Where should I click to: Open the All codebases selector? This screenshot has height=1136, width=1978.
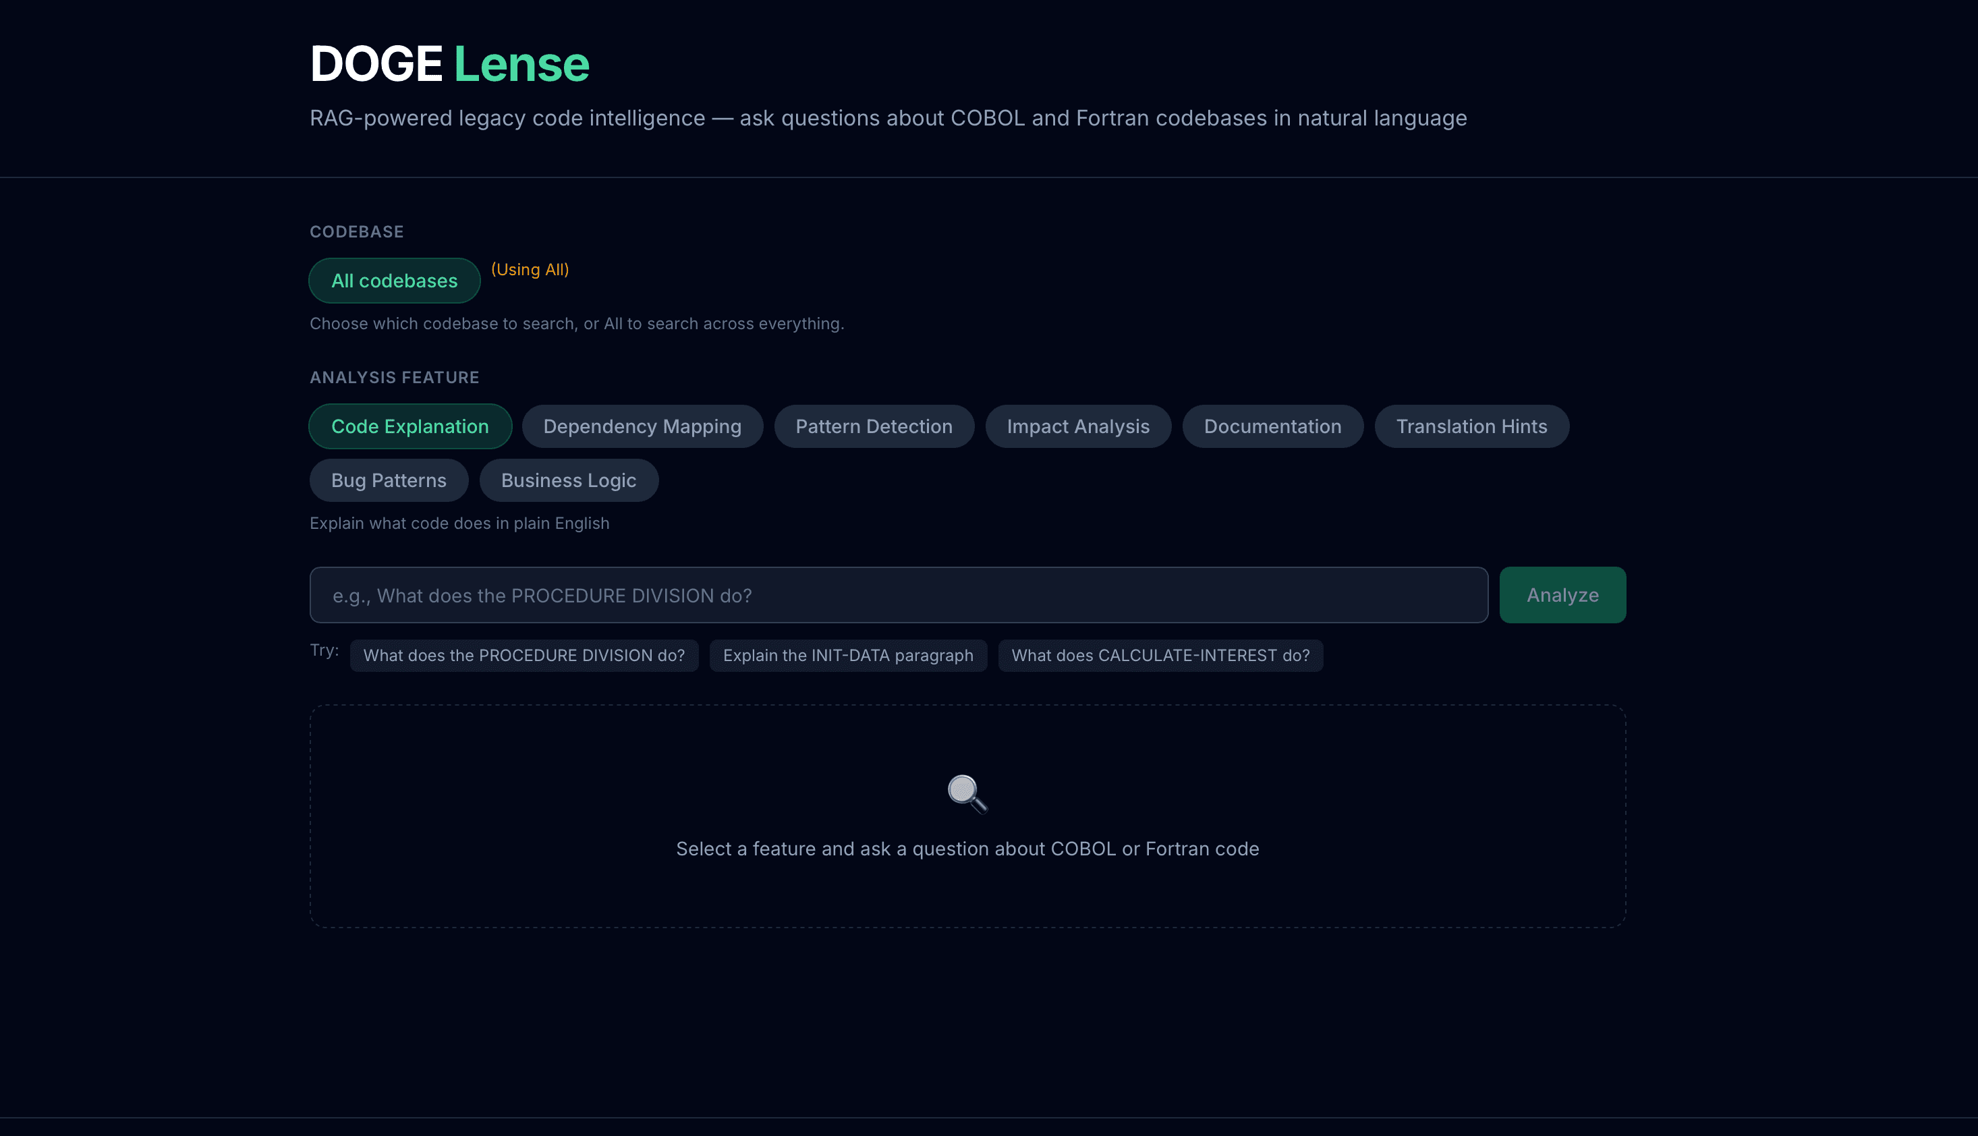pos(394,280)
